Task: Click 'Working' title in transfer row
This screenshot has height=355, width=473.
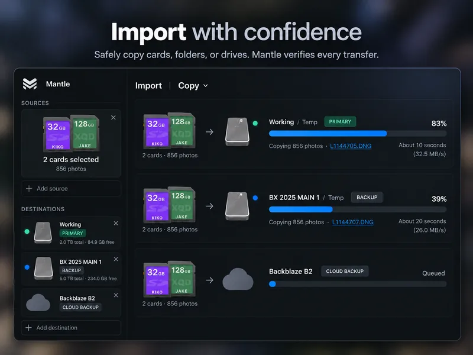Action: (x=281, y=122)
